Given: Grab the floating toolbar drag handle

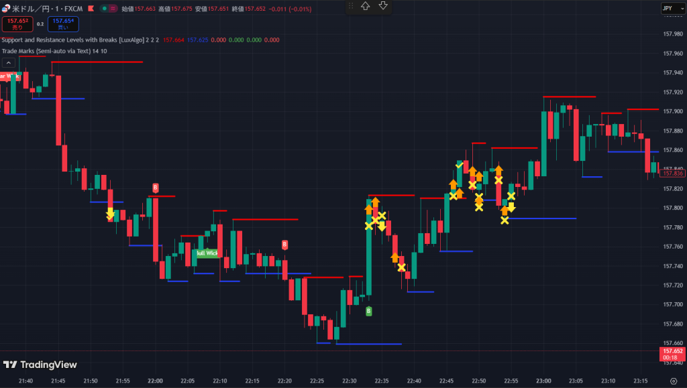Looking at the screenshot, I should [350, 6].
